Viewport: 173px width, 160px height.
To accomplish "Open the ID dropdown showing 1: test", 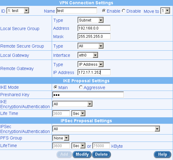I will pos(18,10).
